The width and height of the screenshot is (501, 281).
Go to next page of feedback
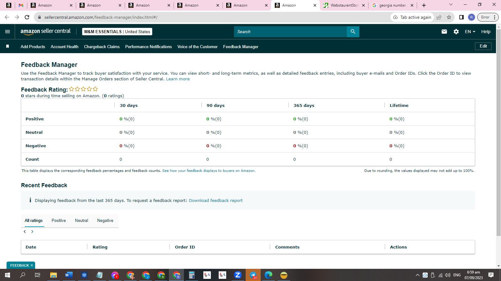point(32,232)
